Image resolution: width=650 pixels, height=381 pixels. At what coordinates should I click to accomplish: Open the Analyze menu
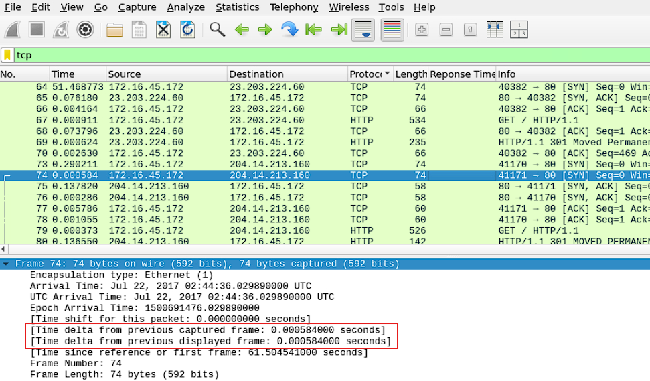click(x=185, y=7)
